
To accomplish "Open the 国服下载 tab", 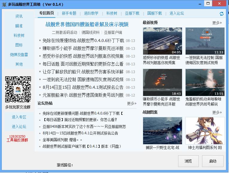I will coord(154,13).
